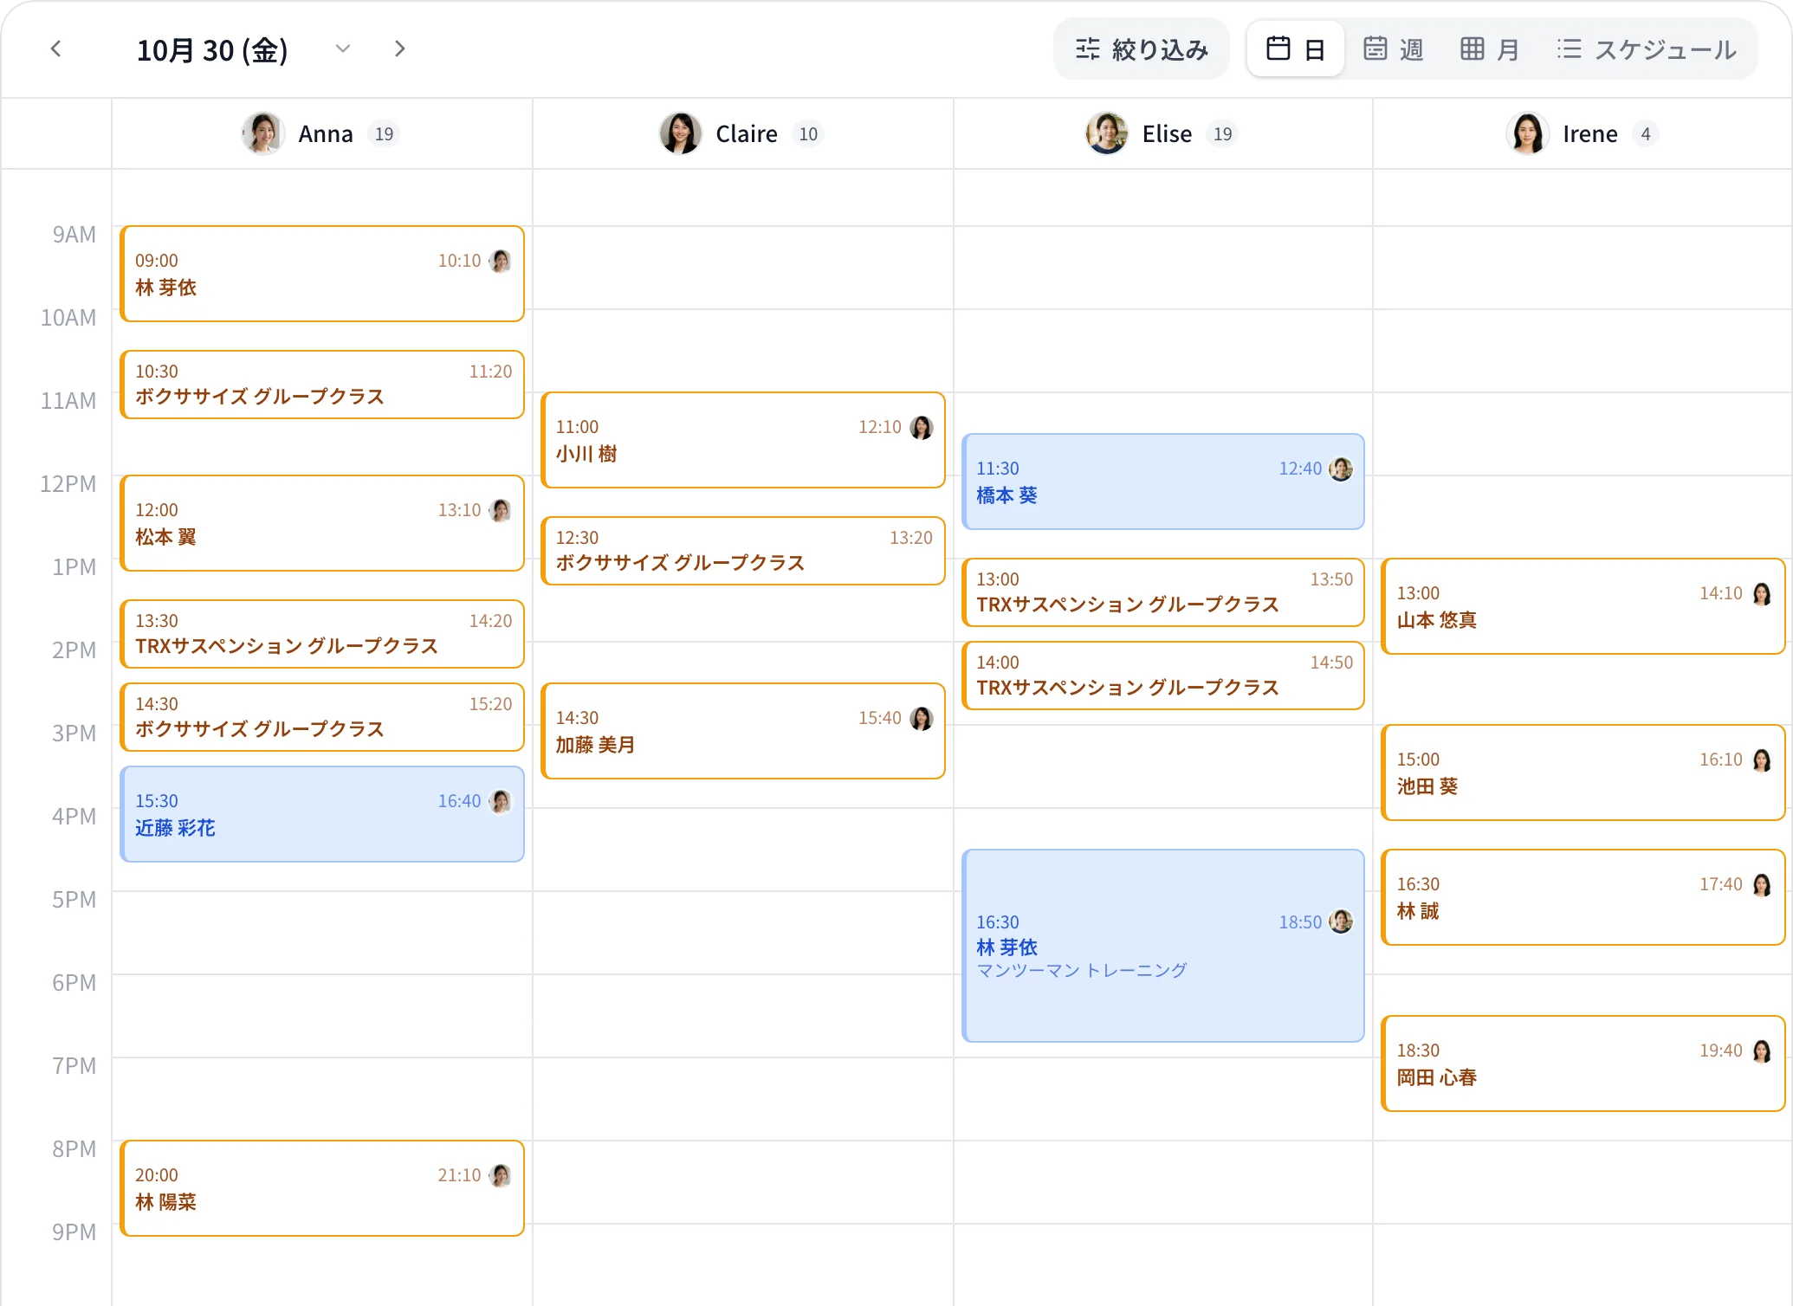Open Anna's 10:30 ボクササイズ グループクラス
The width and height of the screenshot is (1793, 1306).
pyautogui.click(x=322, y=385)
